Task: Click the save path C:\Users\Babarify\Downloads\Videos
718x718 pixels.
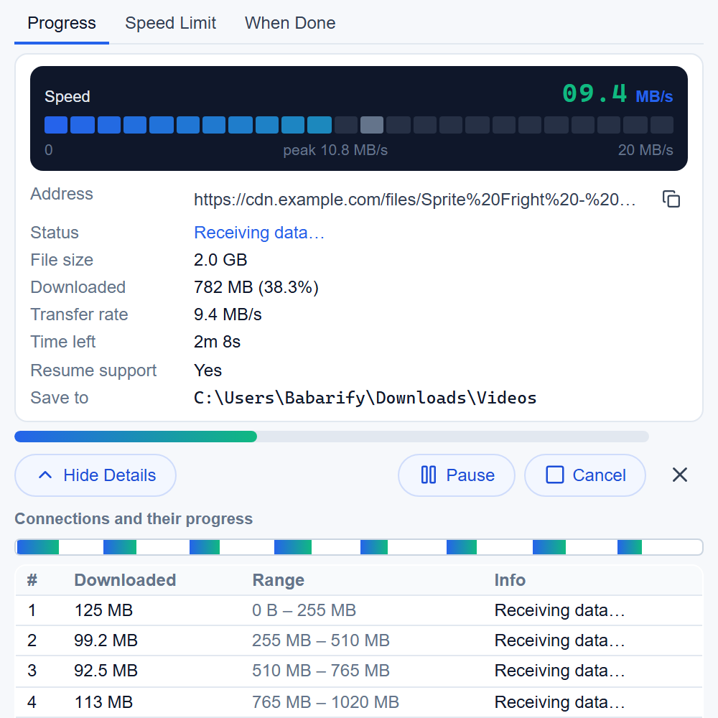Action: point(365,398)
